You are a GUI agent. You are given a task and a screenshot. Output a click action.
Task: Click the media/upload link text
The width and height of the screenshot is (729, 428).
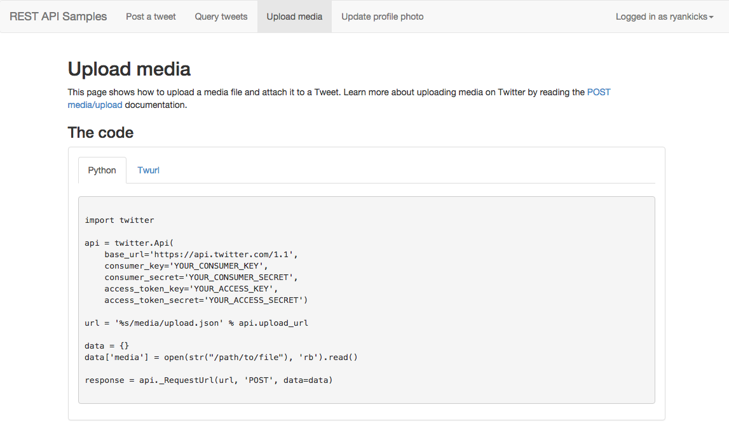pyautogui.click(x=95, y=105)
